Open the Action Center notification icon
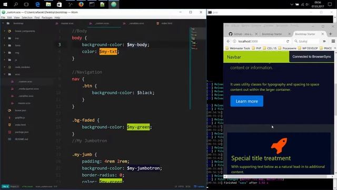The width and height of the screenshot is (337, 190). coord(330,4)
